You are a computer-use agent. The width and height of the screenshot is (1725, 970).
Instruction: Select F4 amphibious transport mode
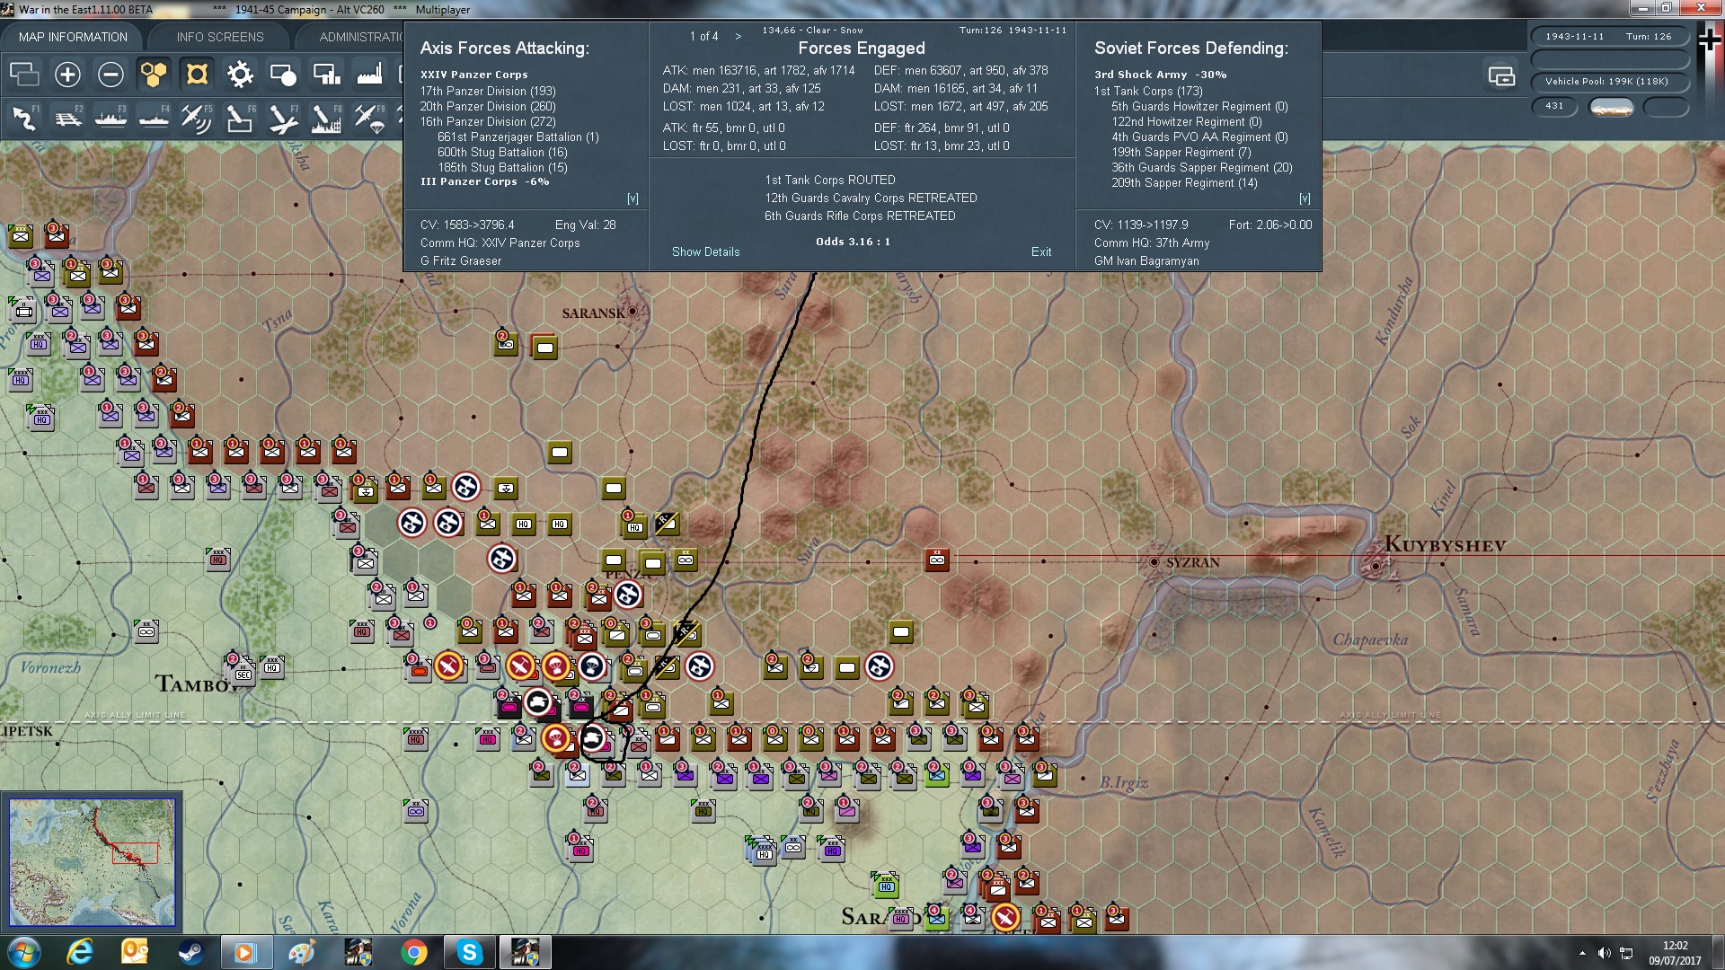point(154,118)
